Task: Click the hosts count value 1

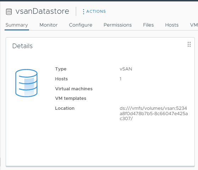Action: point(120,79)
